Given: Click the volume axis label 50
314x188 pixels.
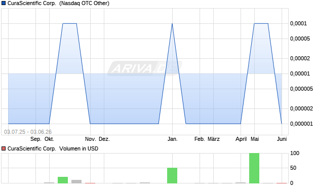Looking at the screenshot, I should pyautogui.click(x=293, y=168).
